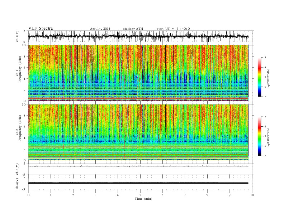This screenshot has height=219, width=284.
Task: Click time axis tick label "9"
Action: tap(229, 195)
